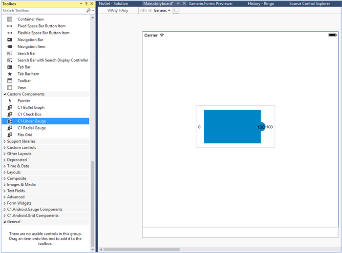Click inside the Search Toolbox field
This screenshot has width=342, height=253.
point(42,10)
